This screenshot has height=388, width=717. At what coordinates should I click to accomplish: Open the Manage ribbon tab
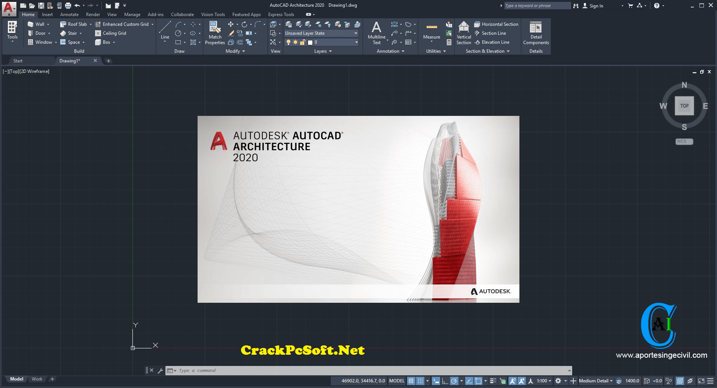(132, 15)
